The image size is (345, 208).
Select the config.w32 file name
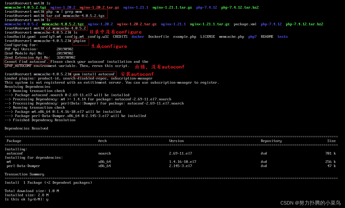(x=98, y=37)
